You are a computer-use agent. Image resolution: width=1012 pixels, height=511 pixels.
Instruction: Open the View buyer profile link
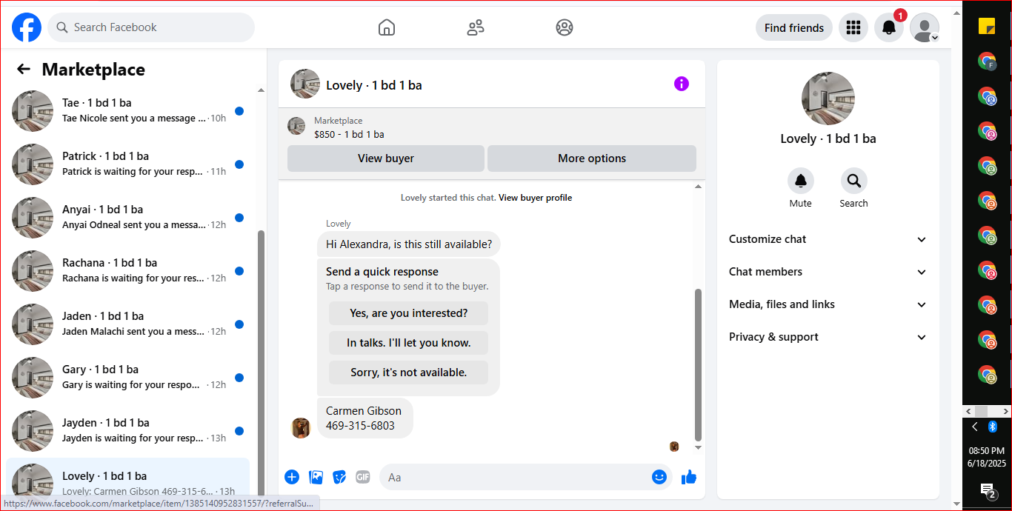[x=535, y=198]
